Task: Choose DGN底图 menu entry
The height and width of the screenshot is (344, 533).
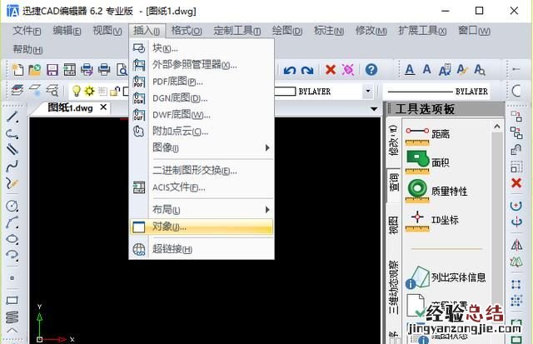Action: pyautogui.click(x=202, y=98)
